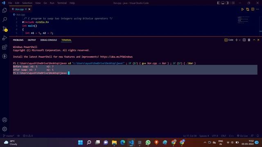Open File Explorer from the taskbar

pyautogui.click(x=114, y=143)
